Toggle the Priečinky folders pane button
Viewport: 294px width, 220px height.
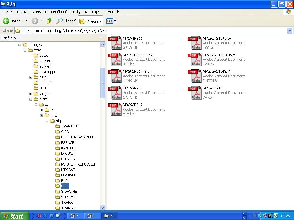[x=90, y=21]
